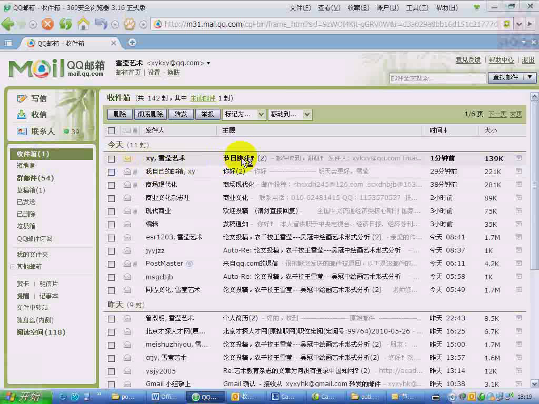The image size is (539, 404).
Task: Click the tab list icon left of tabs
Action: coord(8,43)
